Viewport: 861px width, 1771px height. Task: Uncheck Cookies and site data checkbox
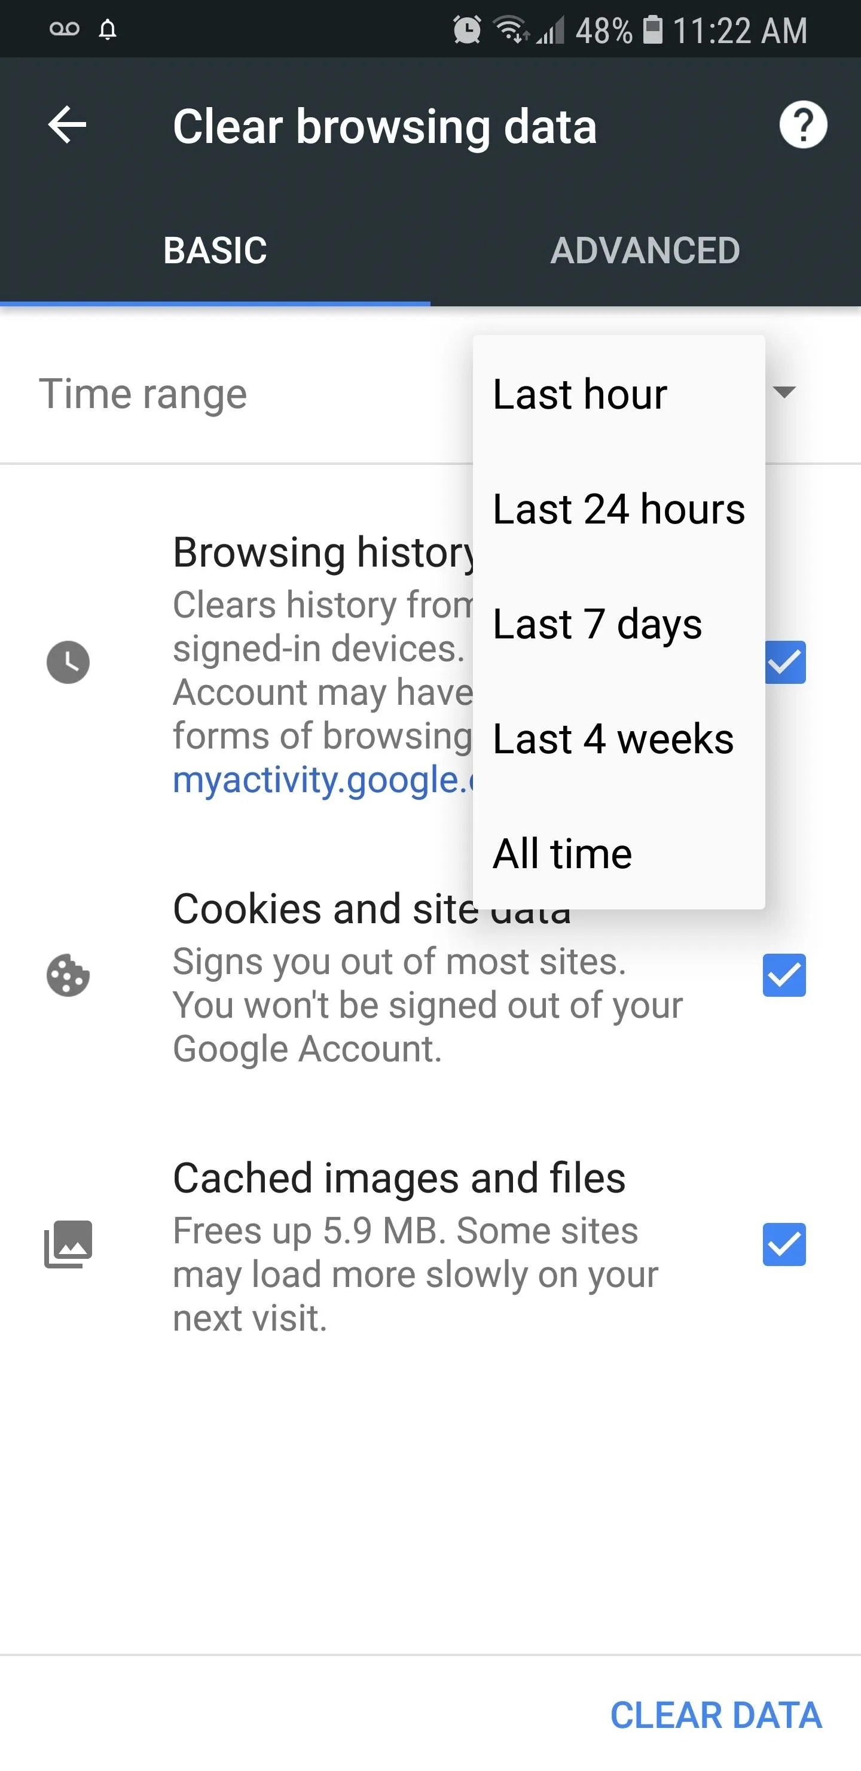pos(784,975)
